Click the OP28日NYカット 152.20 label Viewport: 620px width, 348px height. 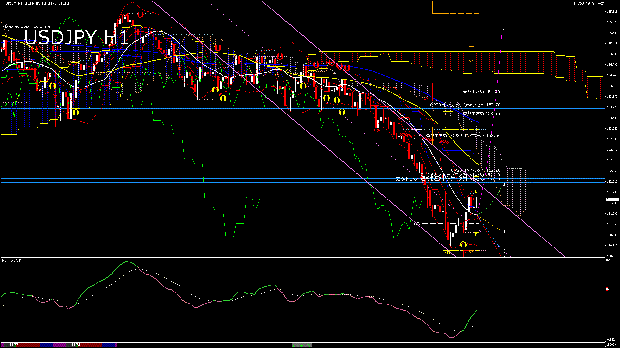[x=475, y=170]
